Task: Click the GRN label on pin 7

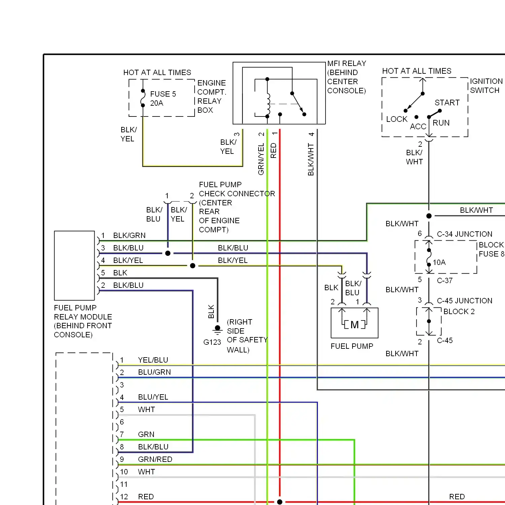Action: 146,434
